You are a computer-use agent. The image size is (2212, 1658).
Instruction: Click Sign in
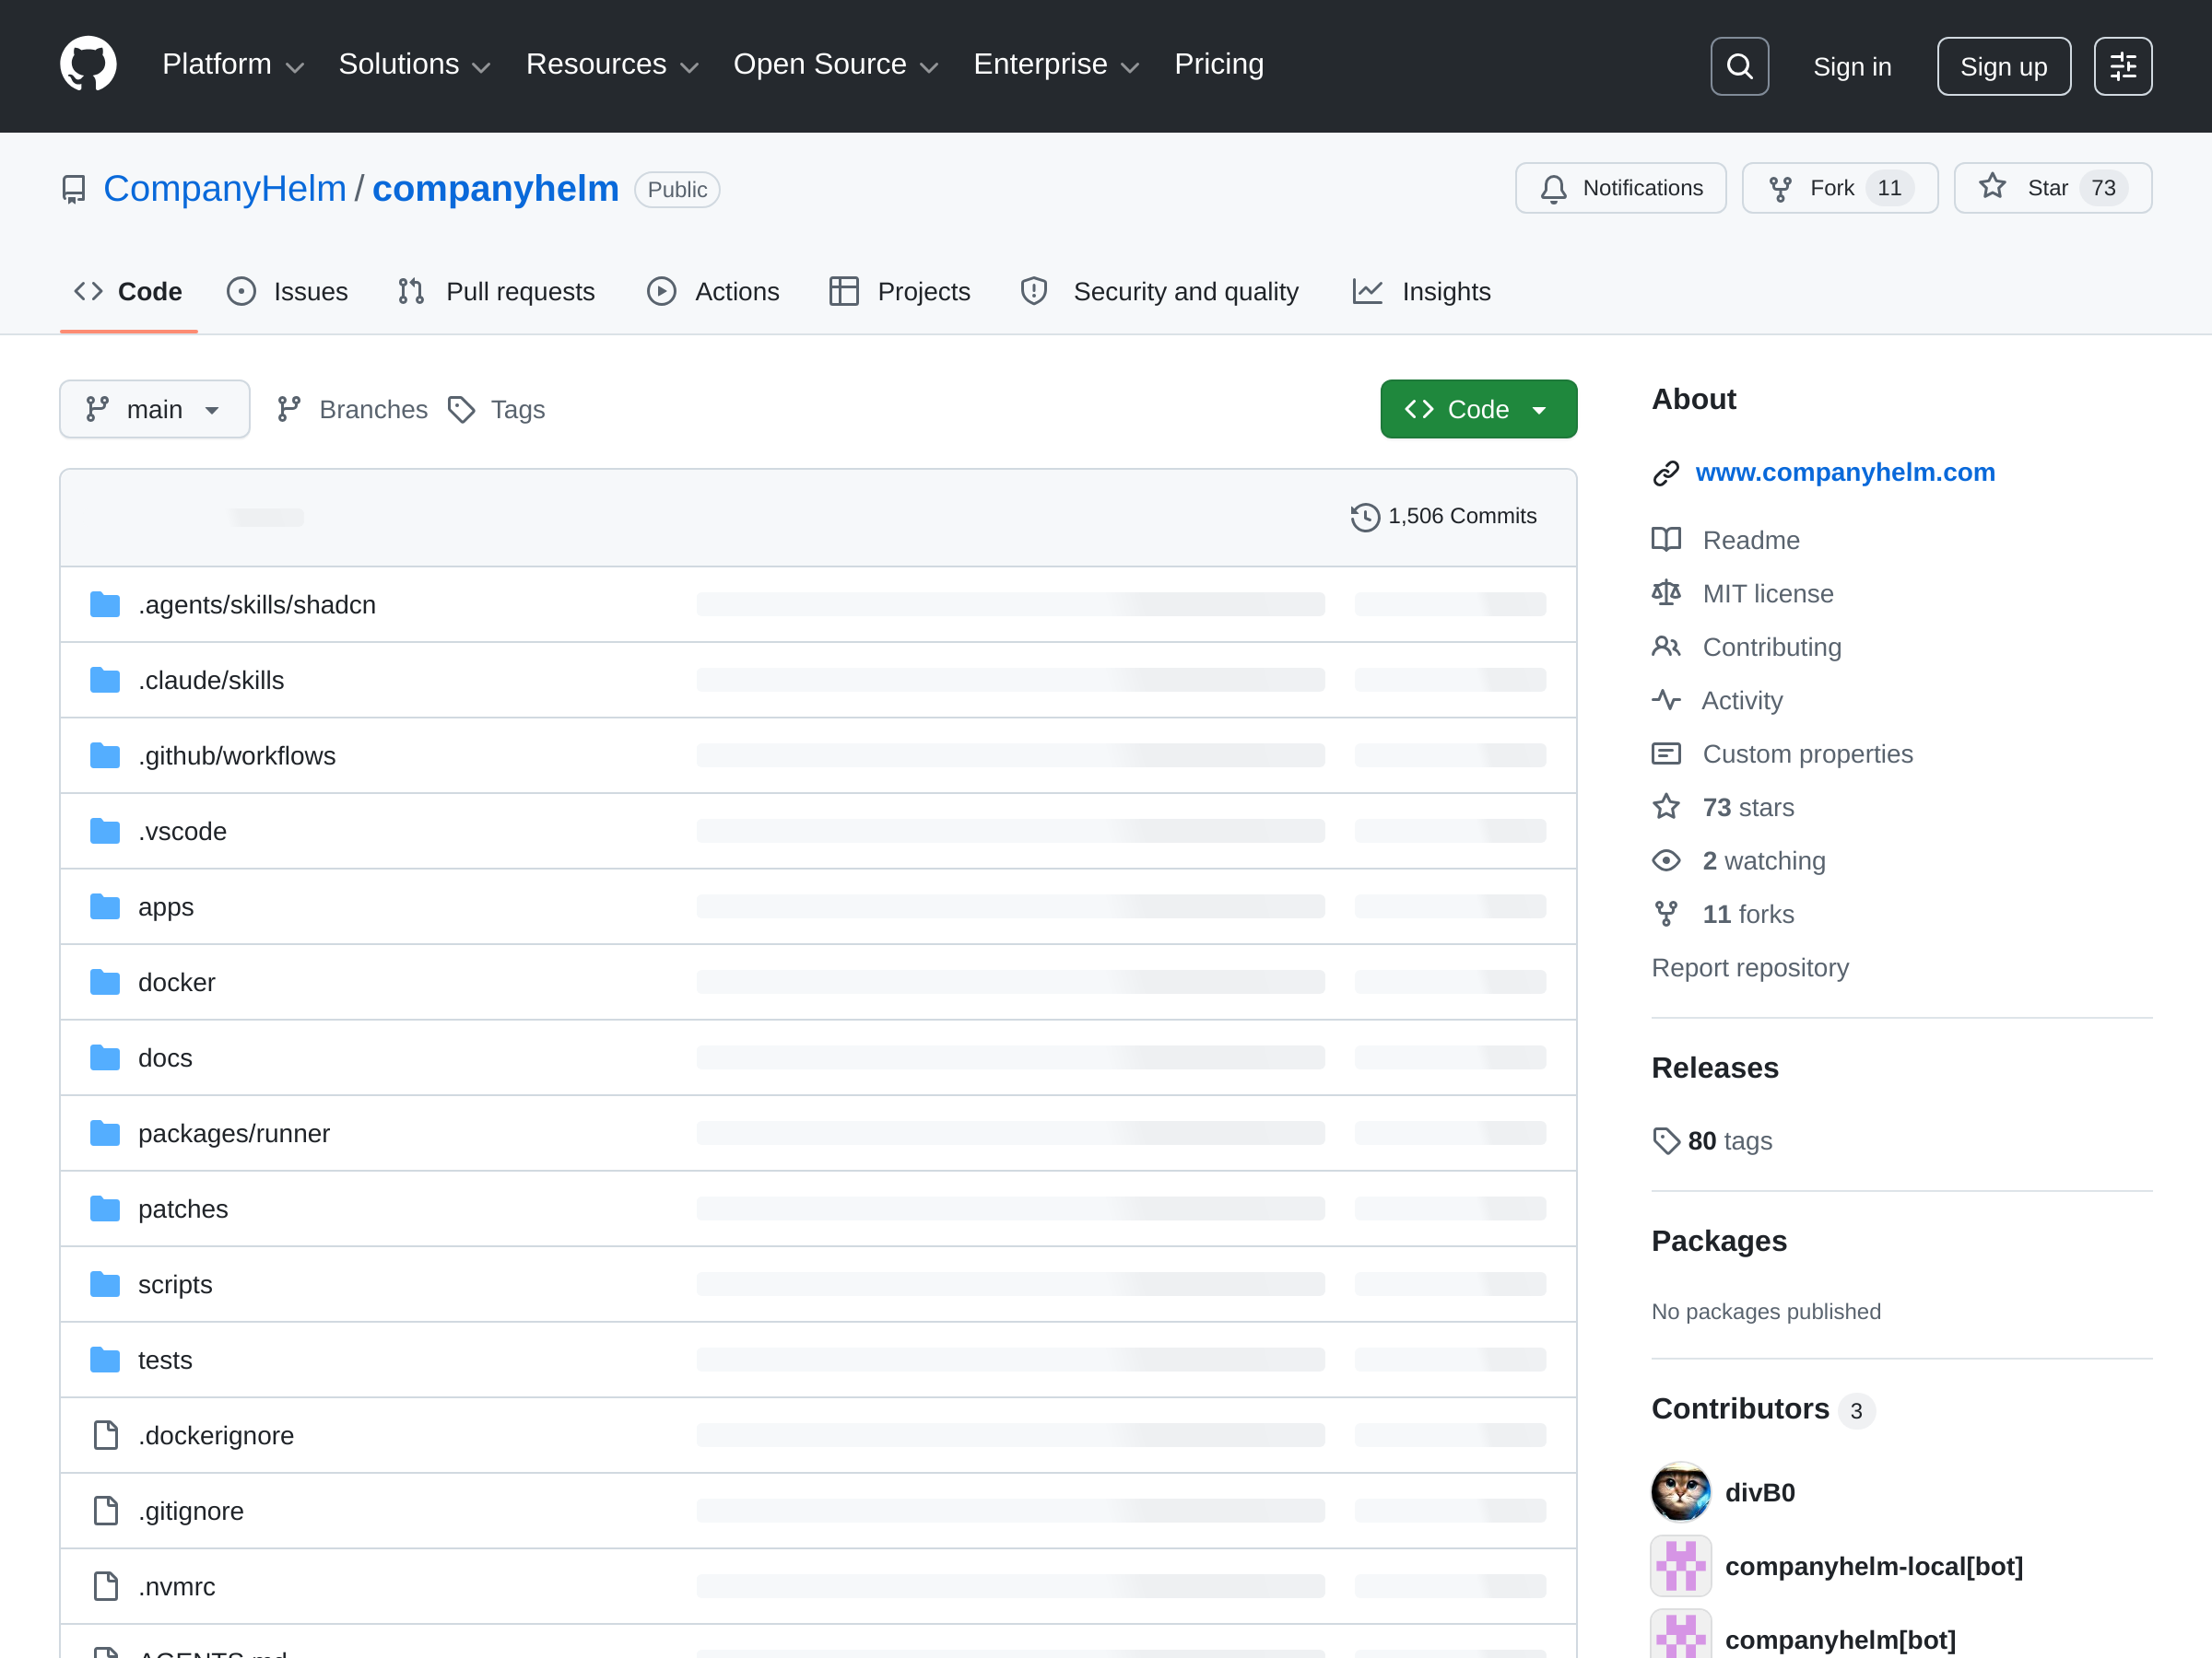point(1852,67)
